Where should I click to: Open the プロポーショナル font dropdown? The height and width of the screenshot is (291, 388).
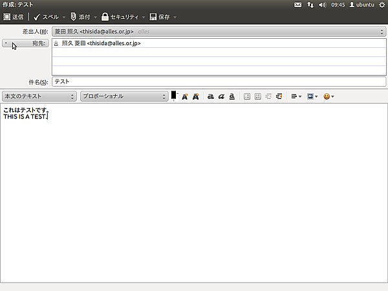click(124, 96)
